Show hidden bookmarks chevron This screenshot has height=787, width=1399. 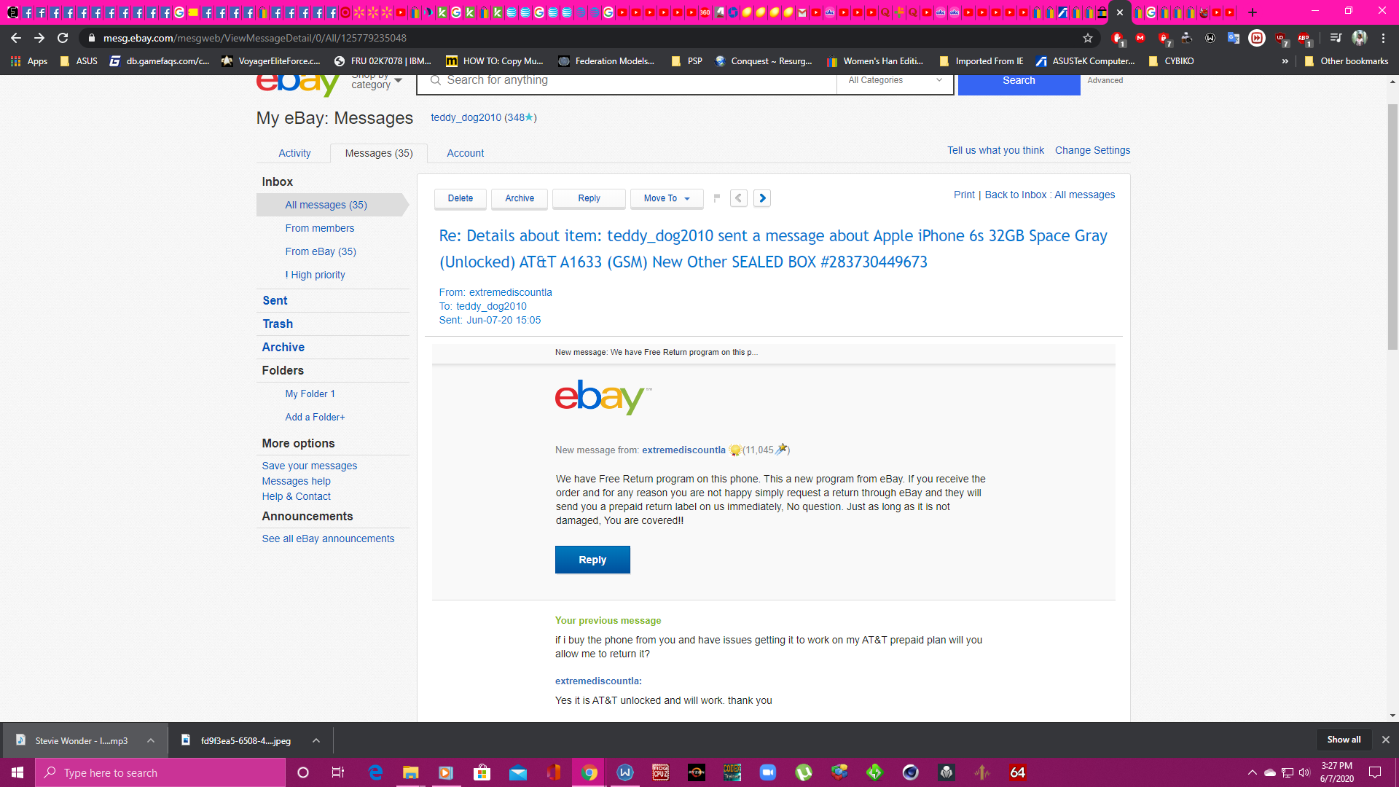(1285, 61)
